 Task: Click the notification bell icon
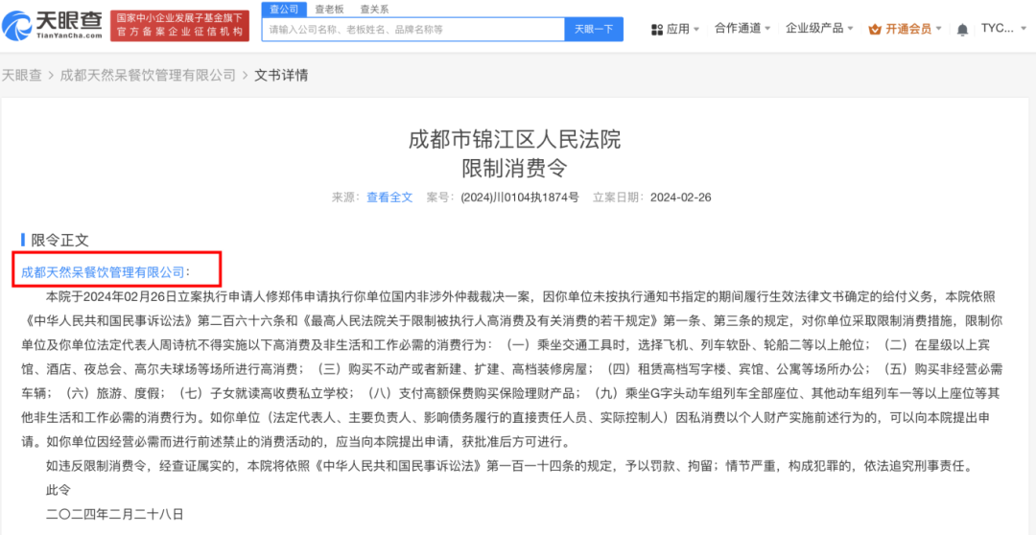(x=962, y=29)
